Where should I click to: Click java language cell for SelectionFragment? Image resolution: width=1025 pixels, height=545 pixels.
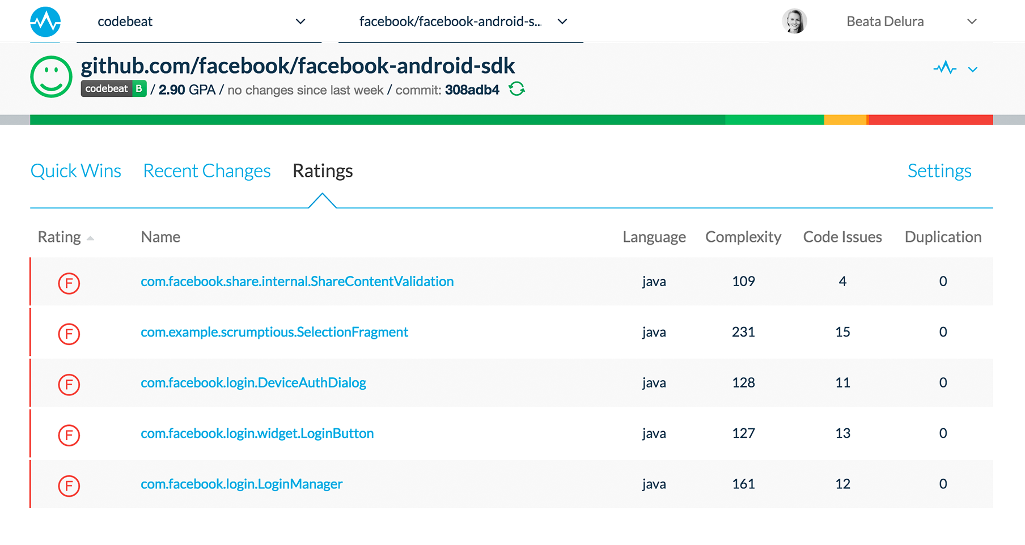654,333
